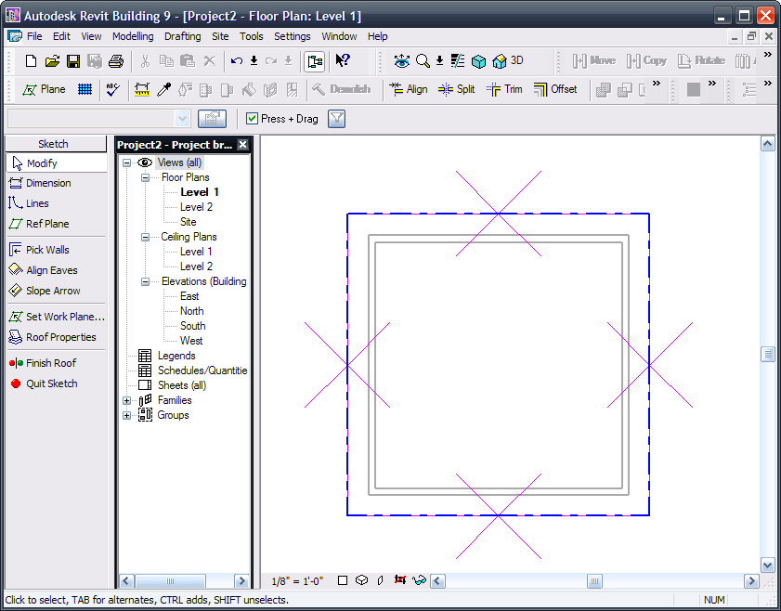Expand the Groups node in project browser
This screenshot has height=611, width=781.
127,415
